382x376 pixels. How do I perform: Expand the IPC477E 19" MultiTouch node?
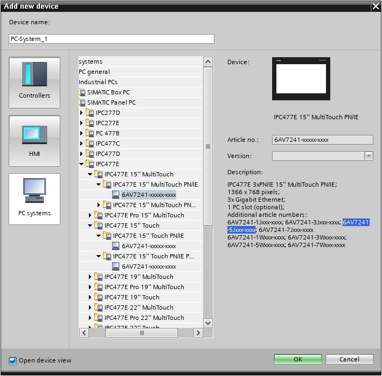pos(90,277)
